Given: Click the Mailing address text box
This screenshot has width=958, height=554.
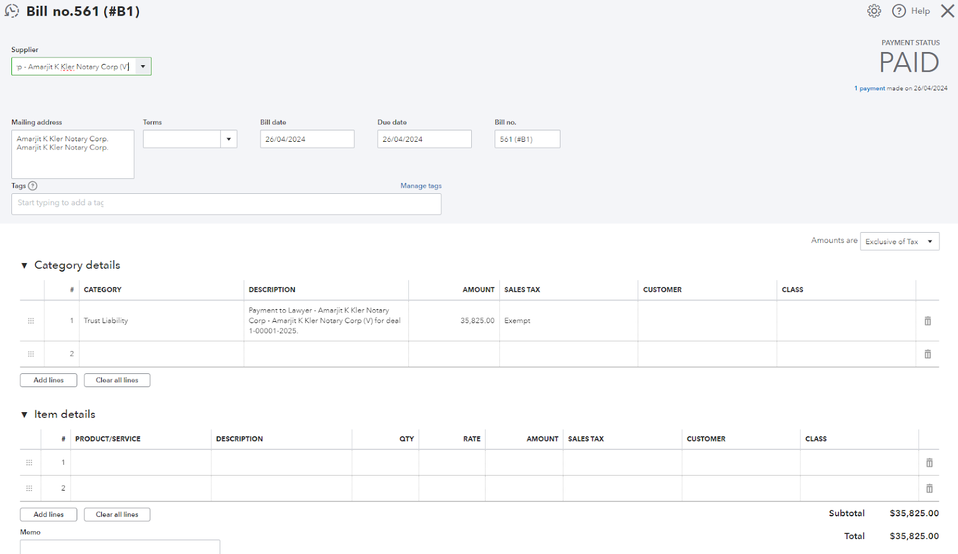Looking at the screenshot, I should click(x=72, y=154).
